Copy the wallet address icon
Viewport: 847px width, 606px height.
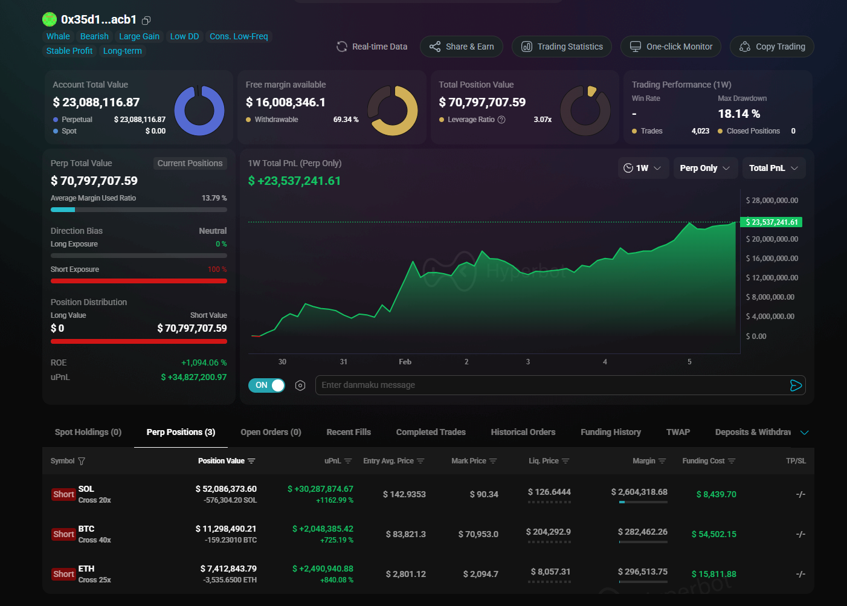(146, 21)
